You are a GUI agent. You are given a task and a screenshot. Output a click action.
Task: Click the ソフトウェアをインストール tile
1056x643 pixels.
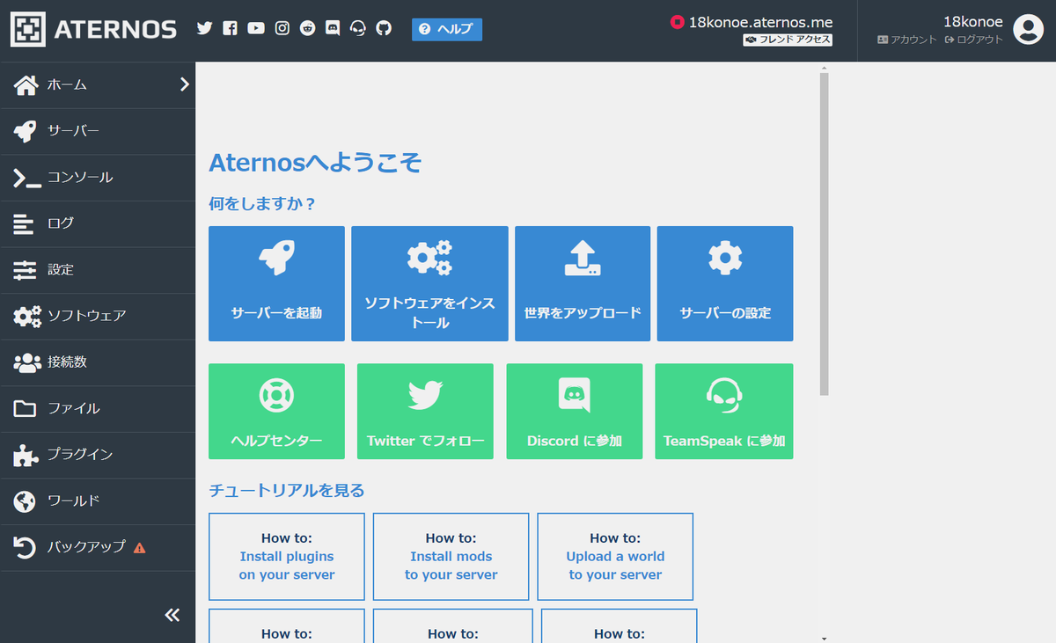click(429, 283)
